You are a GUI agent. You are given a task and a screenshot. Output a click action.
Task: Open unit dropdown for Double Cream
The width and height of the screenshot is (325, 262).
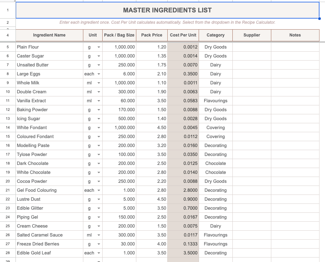99,92
